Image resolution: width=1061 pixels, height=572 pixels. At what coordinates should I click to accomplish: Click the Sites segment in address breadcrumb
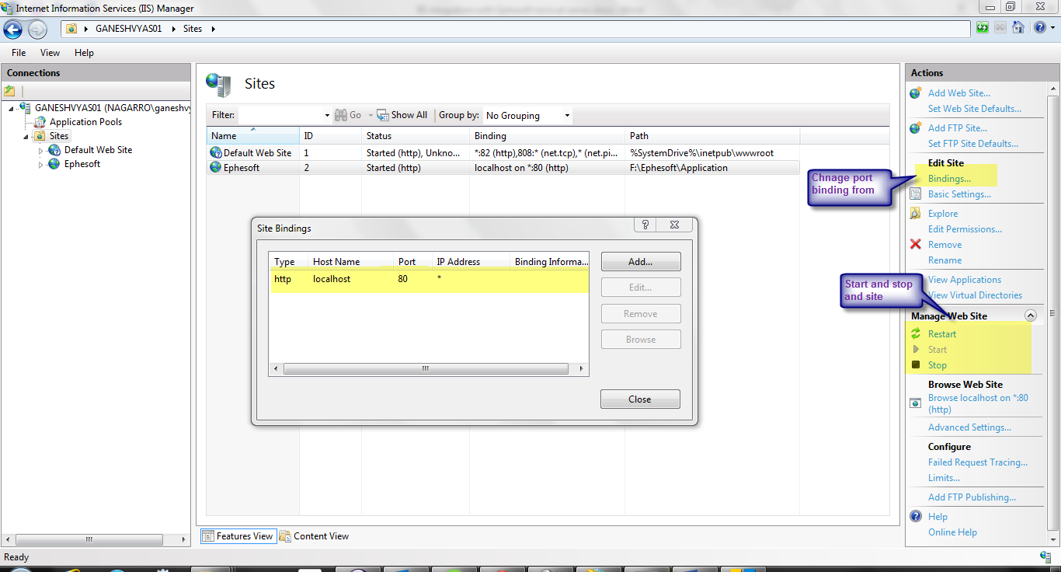[193, 29]
